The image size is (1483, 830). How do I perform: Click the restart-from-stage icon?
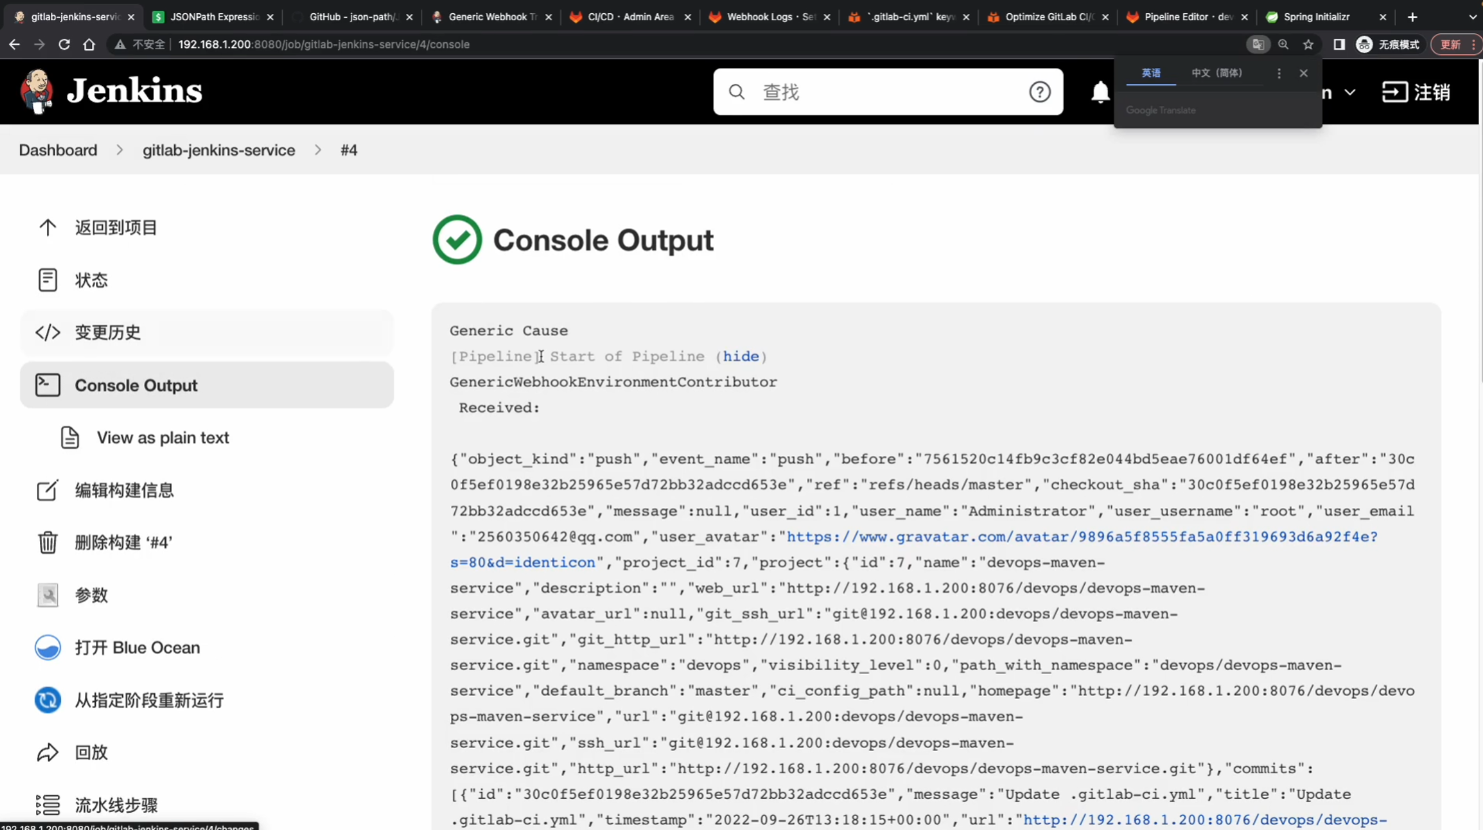[48, 700]
